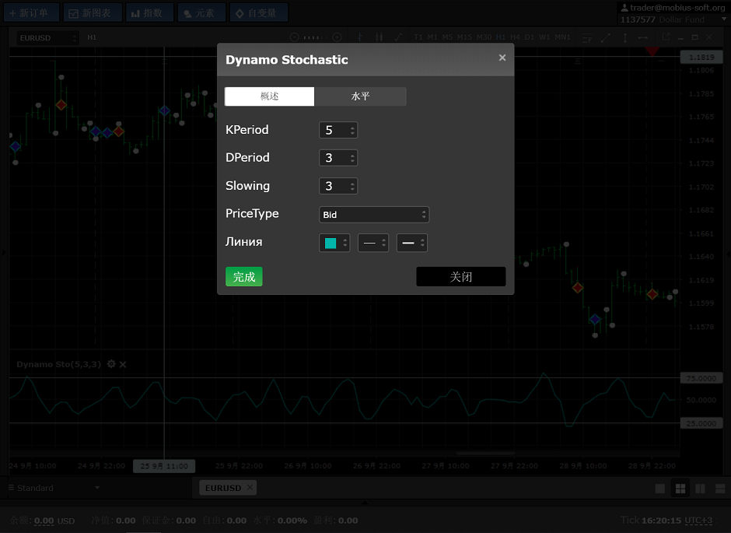
Task: Open the Линия line style dropdown
Action: [373, 243]
